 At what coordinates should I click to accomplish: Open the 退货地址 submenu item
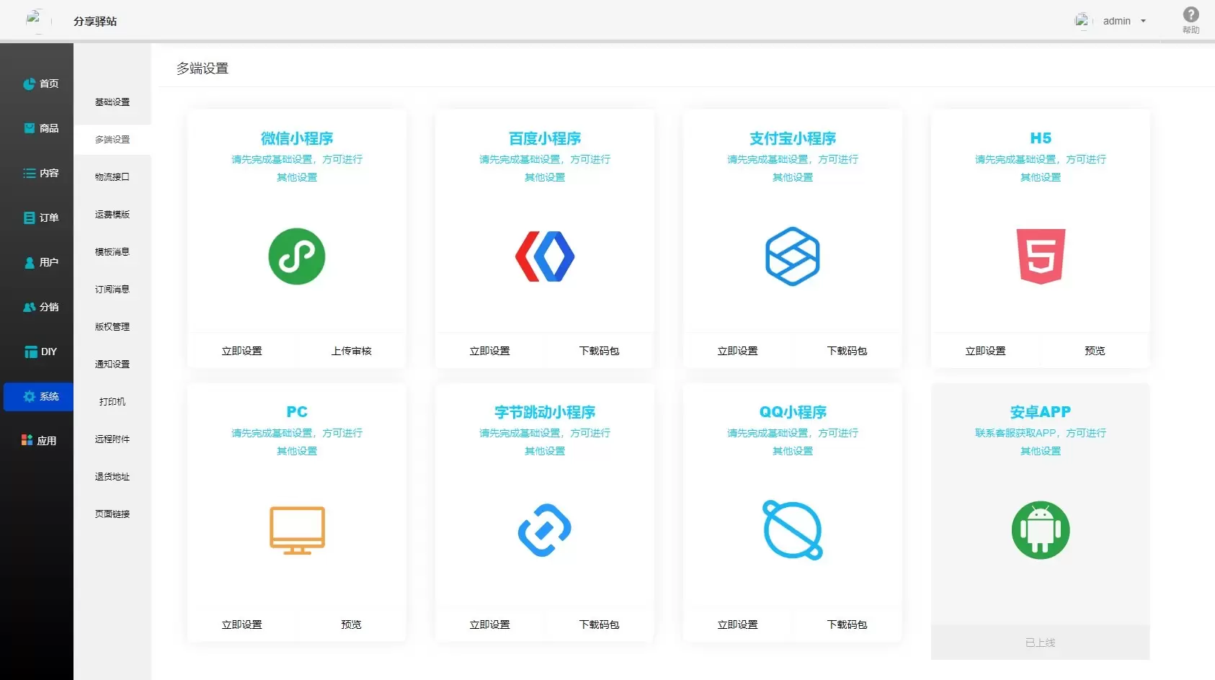coord(112,477)
